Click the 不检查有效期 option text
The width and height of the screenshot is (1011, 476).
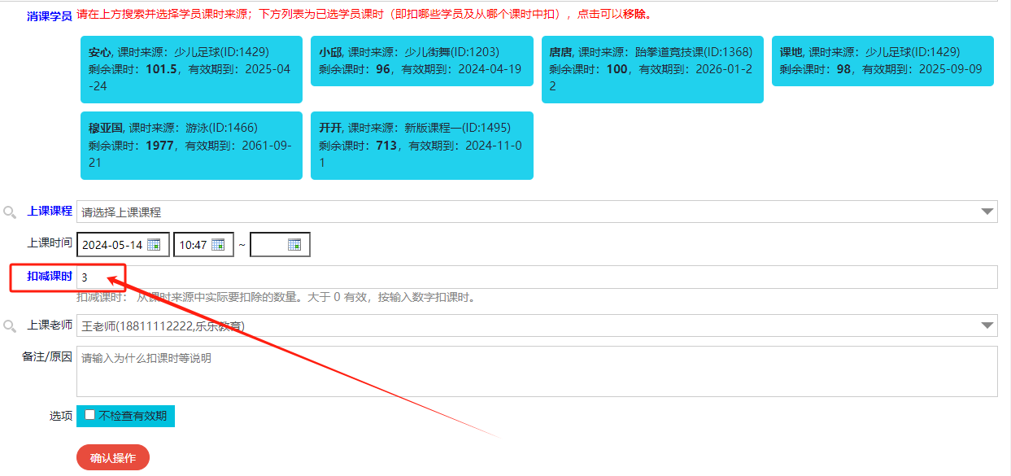tap(133, 416)
